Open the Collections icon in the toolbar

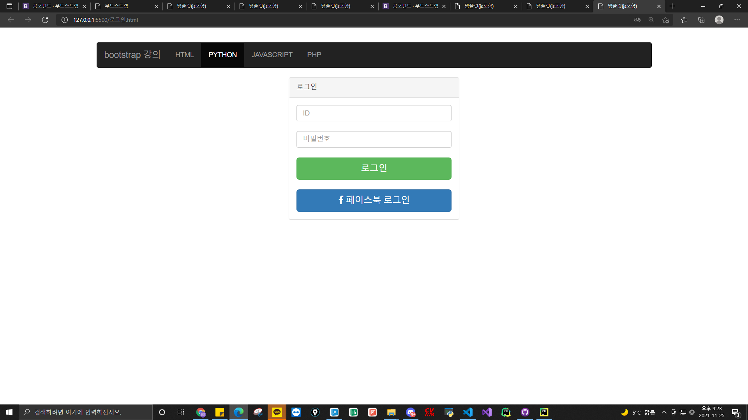pos(701,20)
